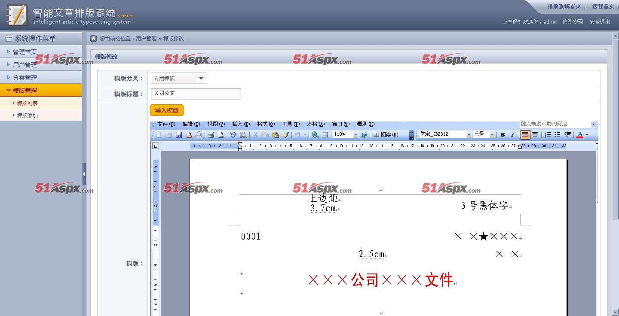Open the 插入(I) menu

(x=241, y=124)
